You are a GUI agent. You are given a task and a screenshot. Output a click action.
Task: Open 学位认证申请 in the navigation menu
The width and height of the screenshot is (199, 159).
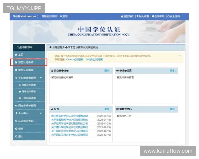tap(29, 62)
